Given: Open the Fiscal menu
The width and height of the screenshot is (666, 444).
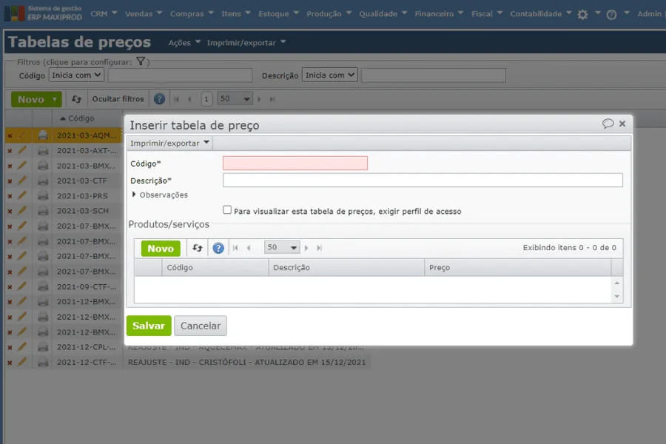Looking at the screenshot, I should tap(487, 13).
